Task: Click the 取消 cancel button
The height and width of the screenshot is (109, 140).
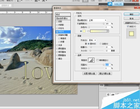Action: [x=132, y=18]
